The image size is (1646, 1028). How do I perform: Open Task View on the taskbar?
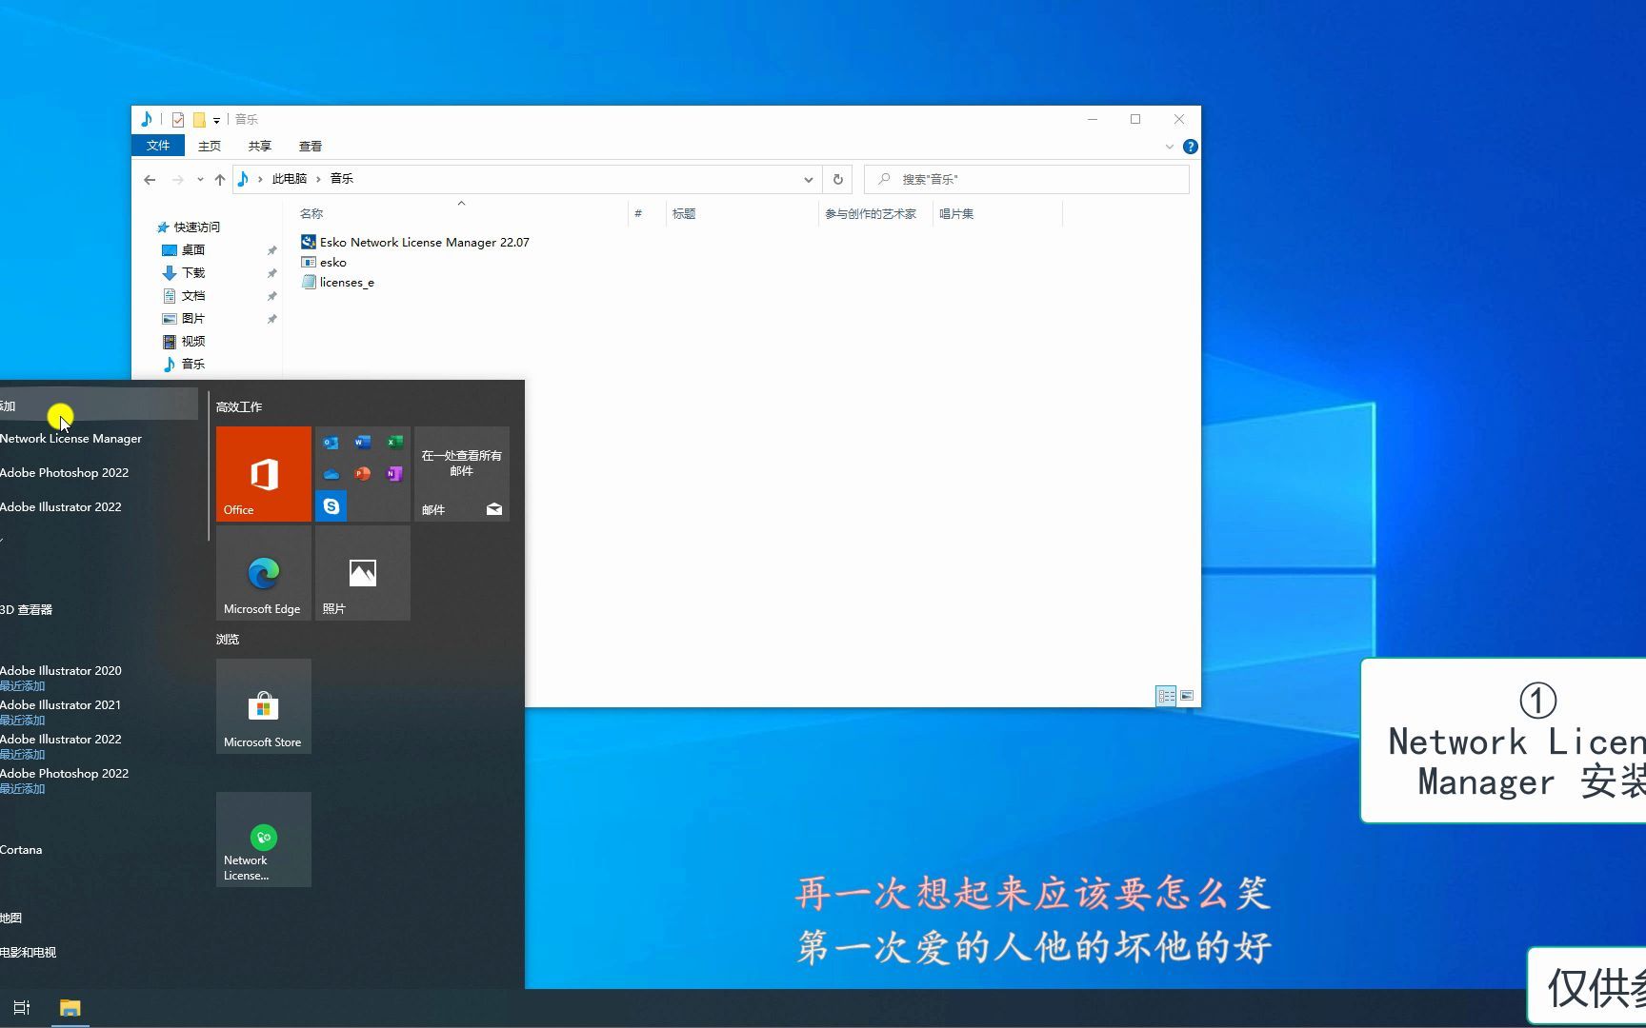[x=22, y=1008]
